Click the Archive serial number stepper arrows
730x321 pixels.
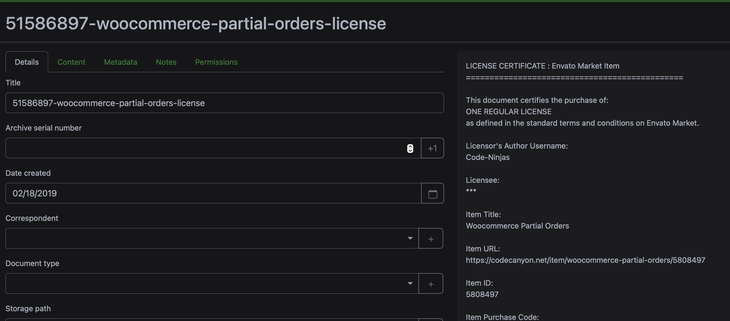click(410, 148)
